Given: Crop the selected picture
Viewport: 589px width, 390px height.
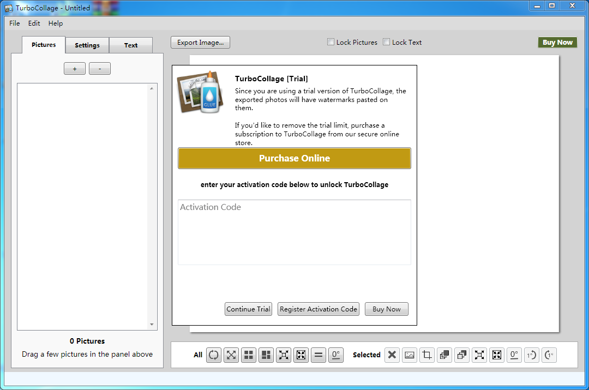Looking at the screenshot, I should pos(426,355).
